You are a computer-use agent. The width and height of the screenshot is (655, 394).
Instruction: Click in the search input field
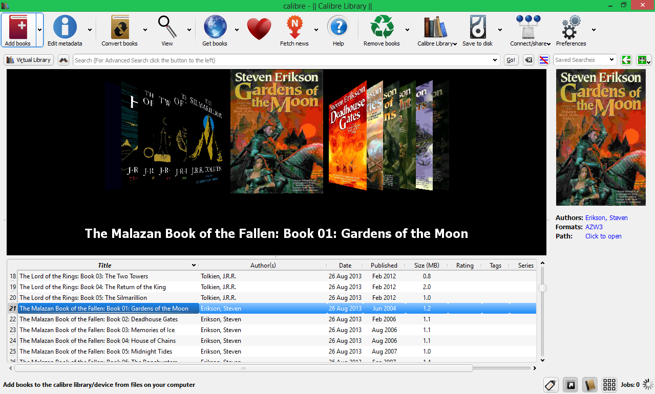pos(282,60)
